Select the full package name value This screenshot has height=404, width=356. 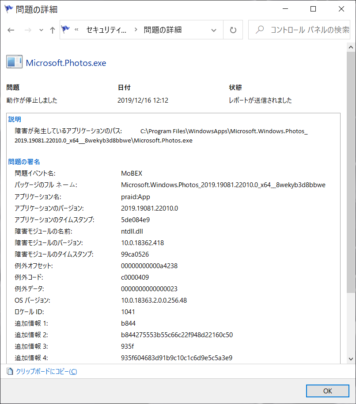tap(223, 185)
